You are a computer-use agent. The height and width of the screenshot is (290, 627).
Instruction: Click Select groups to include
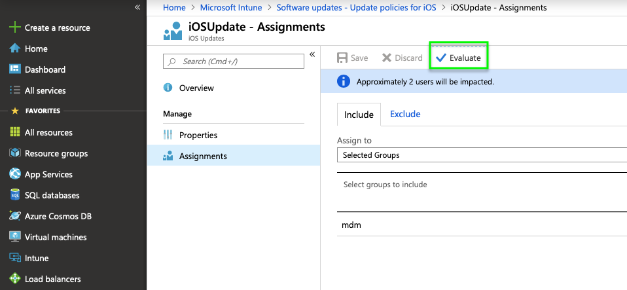click(385, 185)
